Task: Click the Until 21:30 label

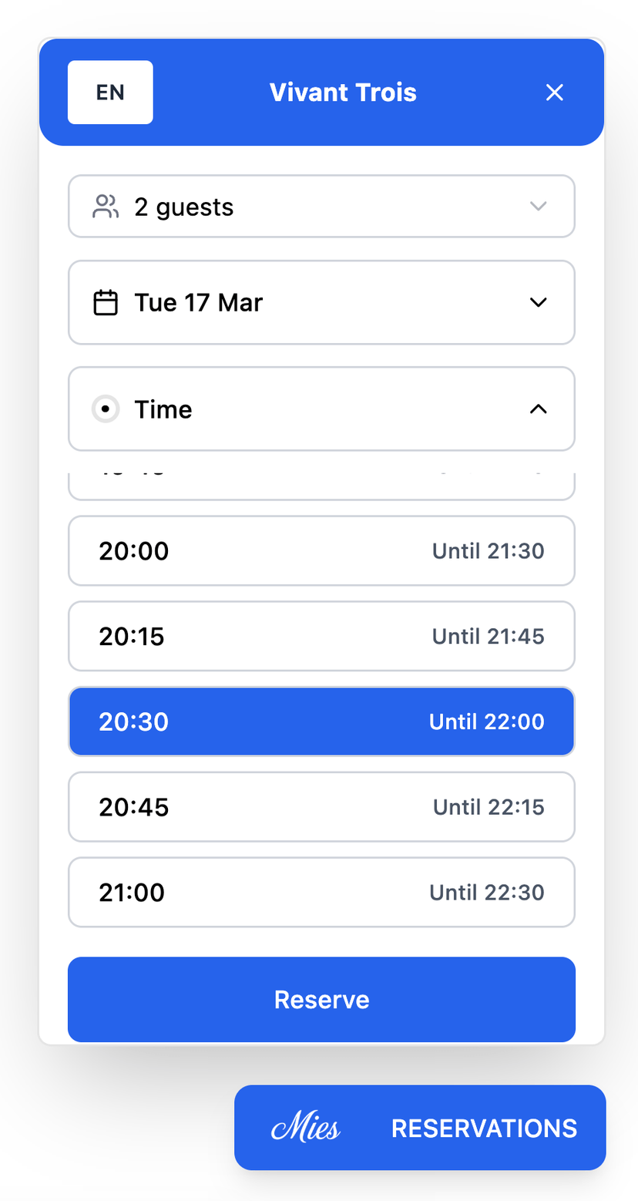Action: point(488,551)
